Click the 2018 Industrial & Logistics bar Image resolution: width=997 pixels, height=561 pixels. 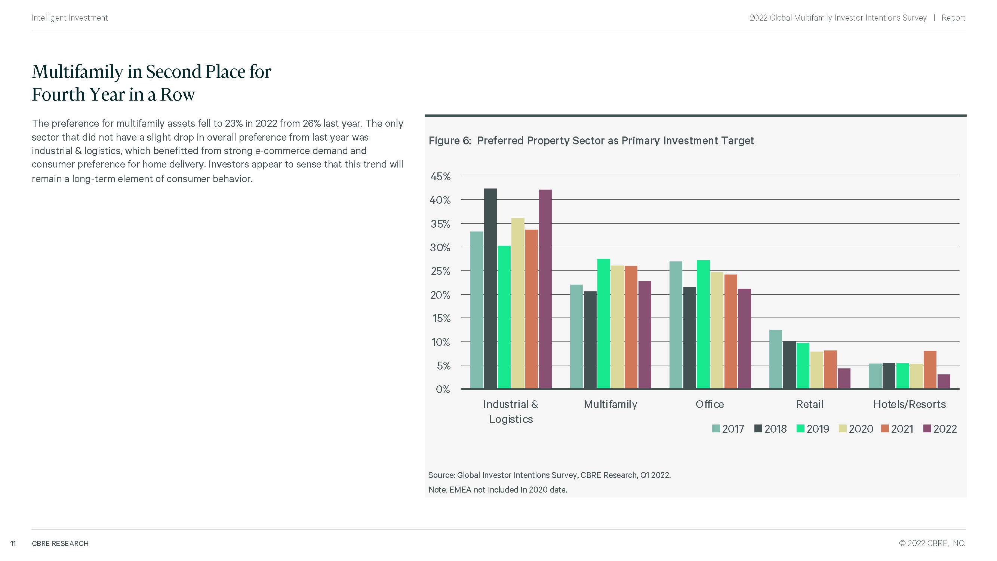tap(490, 288)
